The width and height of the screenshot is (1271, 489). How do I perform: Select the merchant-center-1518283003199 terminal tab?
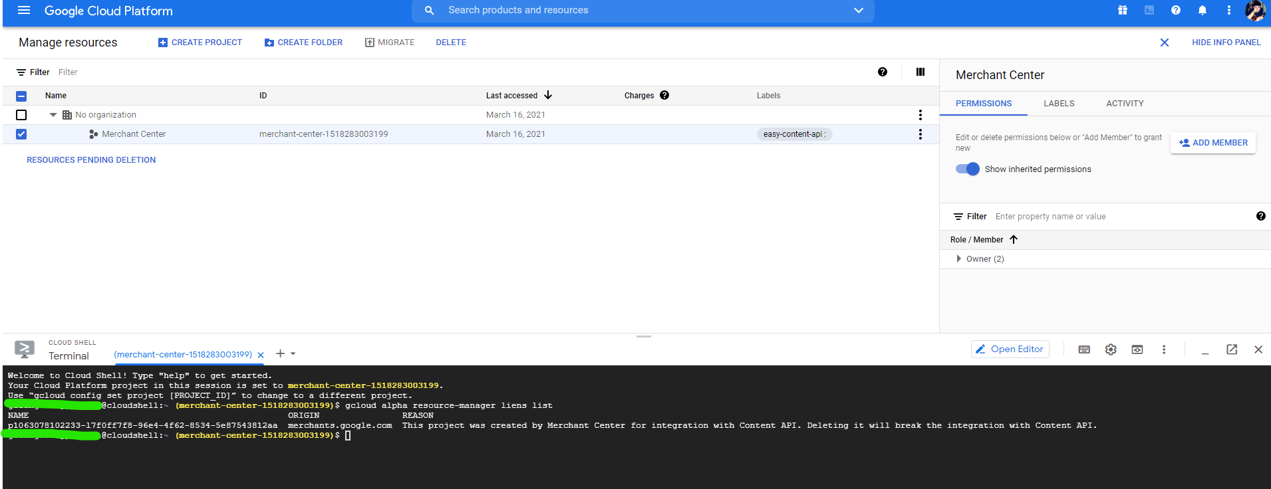(x=183, y=355)
